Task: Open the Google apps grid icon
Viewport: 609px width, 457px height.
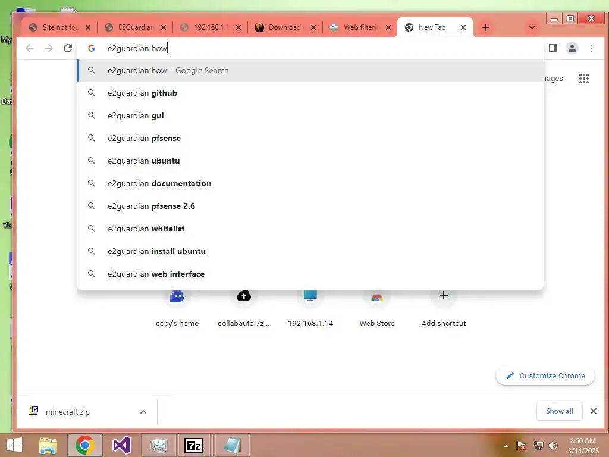Action: [x=584, y=79]
